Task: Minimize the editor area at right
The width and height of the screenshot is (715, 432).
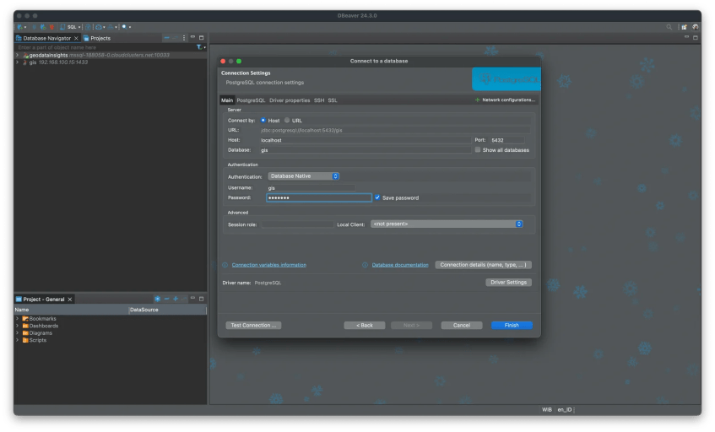Action: click(x=686, y=37)
